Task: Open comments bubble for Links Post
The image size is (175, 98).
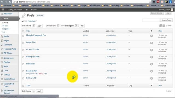Action: pyautogui.click(x=151, y=64)
